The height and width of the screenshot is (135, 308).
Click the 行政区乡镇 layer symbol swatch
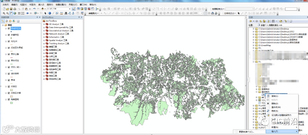point(12,96)
